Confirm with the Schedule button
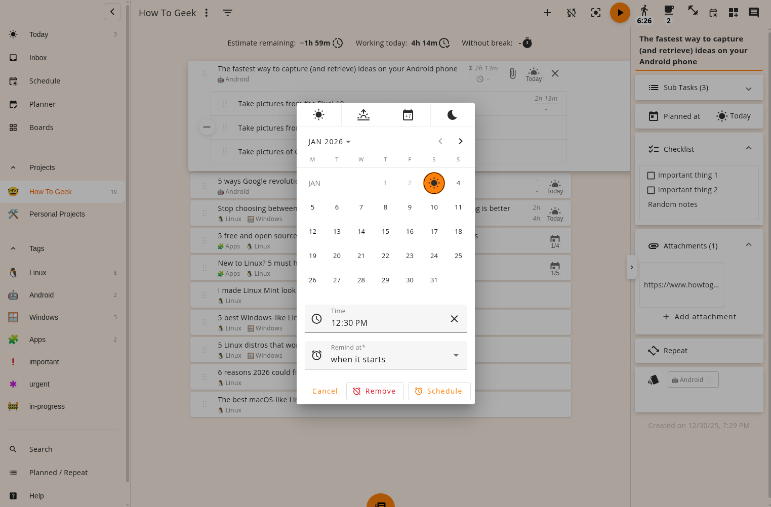The height and width of the screenshot is (507, 771). point(439,391)
